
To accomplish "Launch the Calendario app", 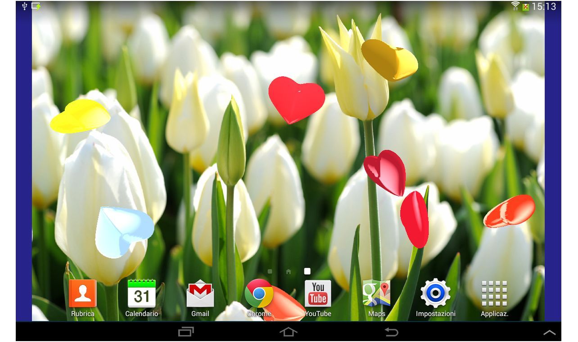I will point(141,294).
